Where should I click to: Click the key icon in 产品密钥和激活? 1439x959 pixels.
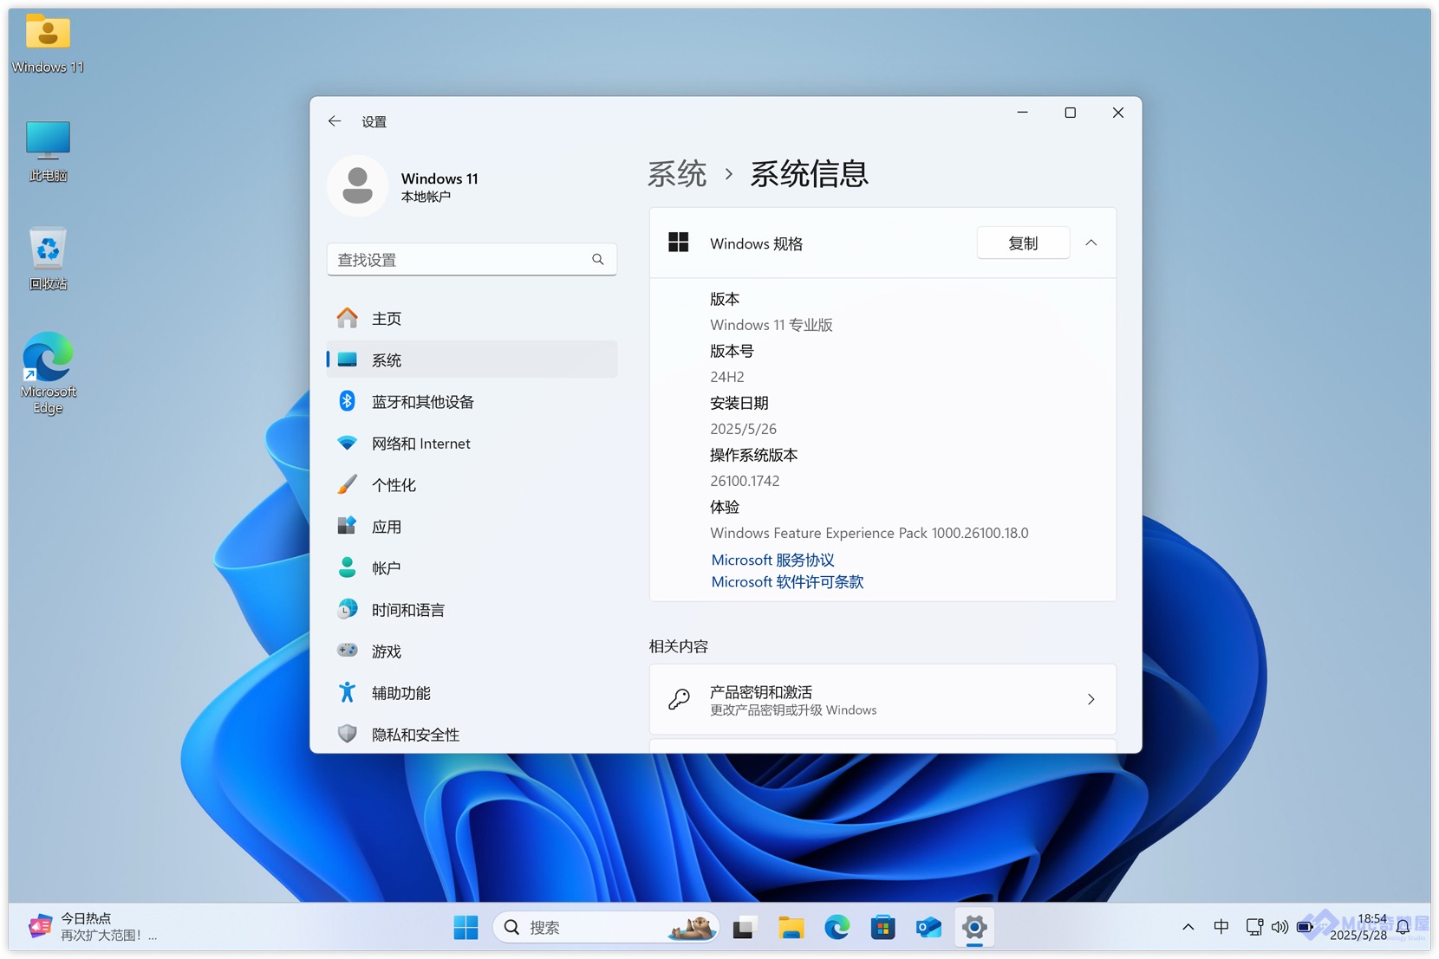tap(679, 699)
